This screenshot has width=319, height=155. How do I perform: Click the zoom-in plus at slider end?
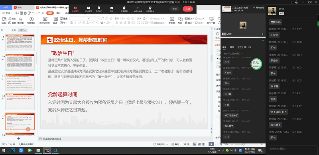[x=262, y=144]
